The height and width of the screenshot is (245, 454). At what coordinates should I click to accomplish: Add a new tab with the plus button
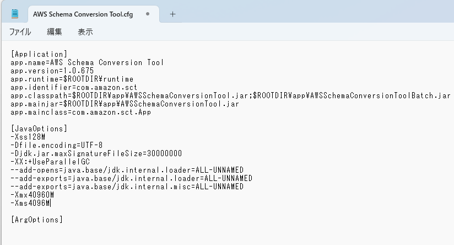(172, 14)
